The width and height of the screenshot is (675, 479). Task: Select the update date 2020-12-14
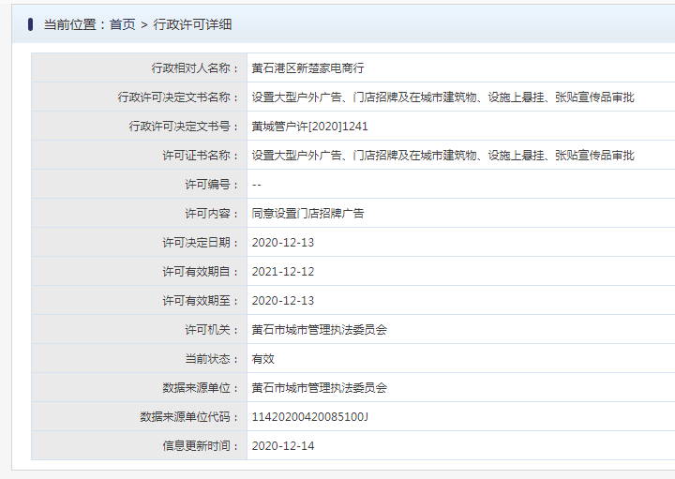(283, 446)
